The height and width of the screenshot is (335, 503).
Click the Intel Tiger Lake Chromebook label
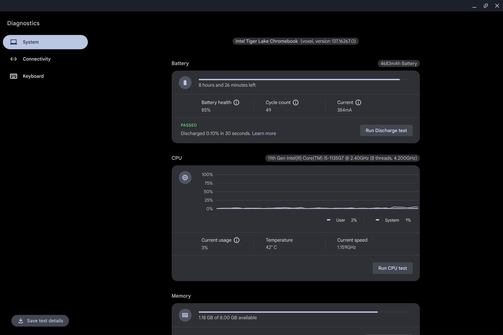(x=296, y=41)
